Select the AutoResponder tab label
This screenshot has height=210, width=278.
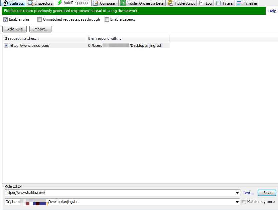click(76, 3)
